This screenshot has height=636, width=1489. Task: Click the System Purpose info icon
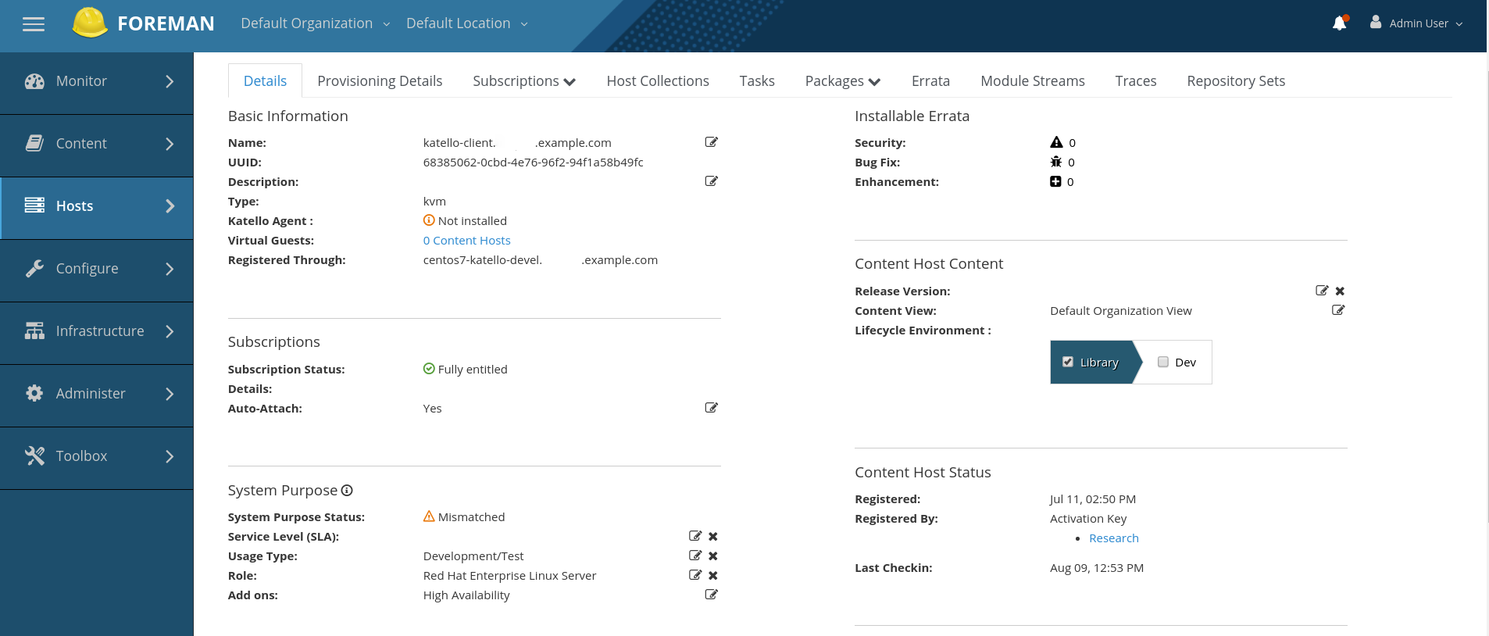point(347,491)
